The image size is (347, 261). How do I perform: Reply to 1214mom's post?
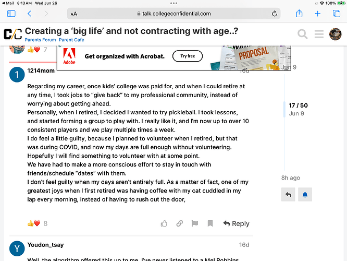[x=237, y=223]
